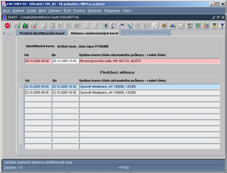Click the form icon next to window number 09407
This screenshot has height=173, width=227.
click(5, 17)
